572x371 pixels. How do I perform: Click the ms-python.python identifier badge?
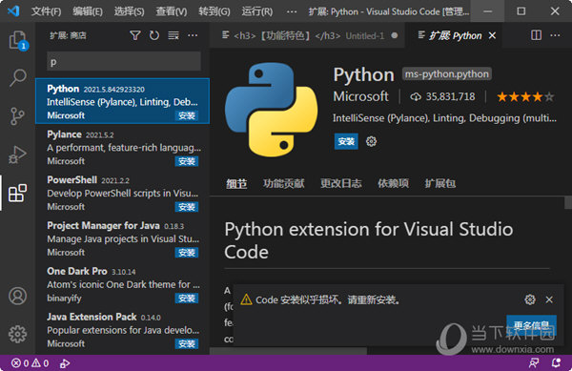[447, 74]
